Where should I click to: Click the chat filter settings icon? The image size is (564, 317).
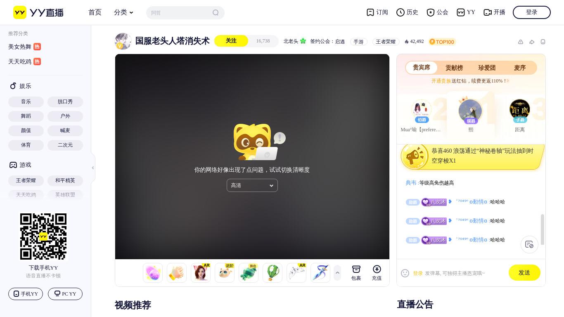pyautogui.click(x=529, y=244)
